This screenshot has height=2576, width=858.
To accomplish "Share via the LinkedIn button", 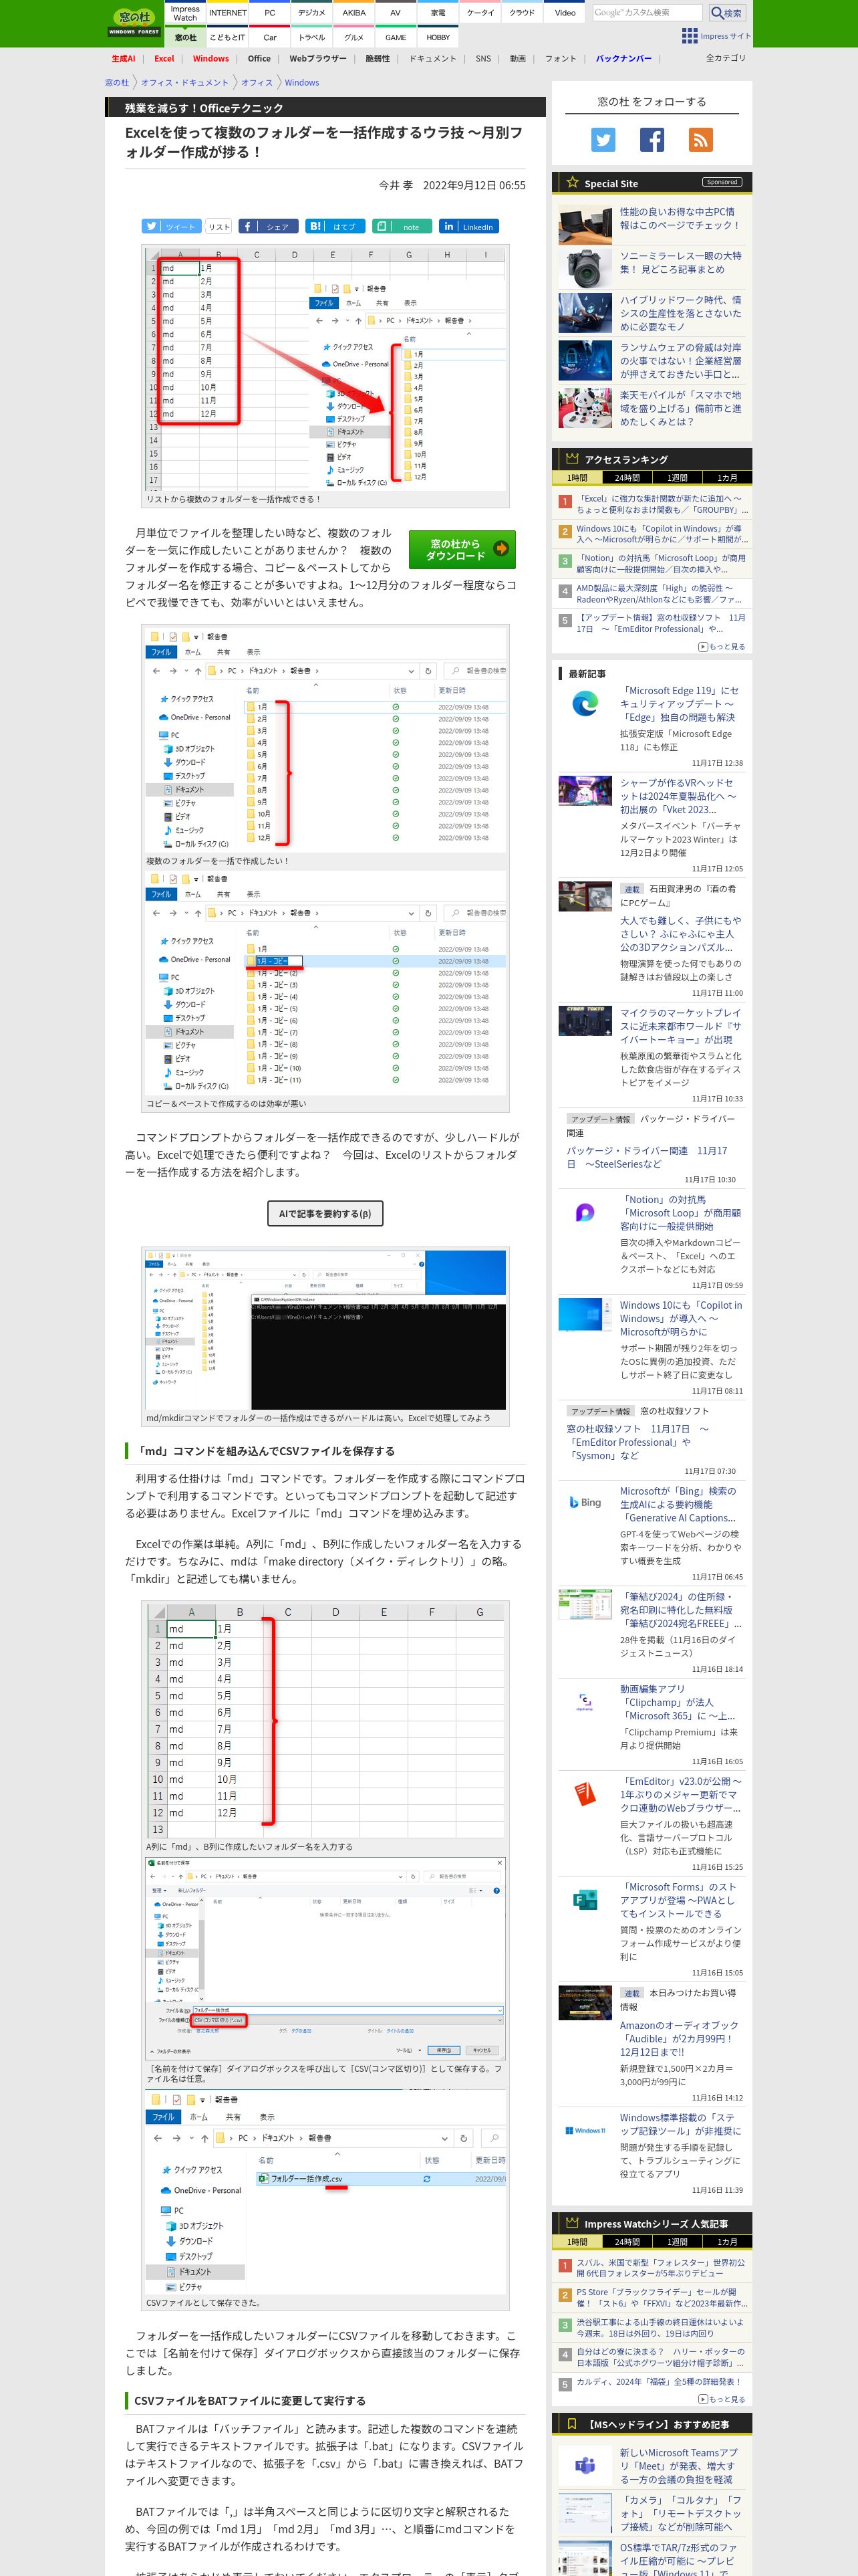I will [470, 227].
